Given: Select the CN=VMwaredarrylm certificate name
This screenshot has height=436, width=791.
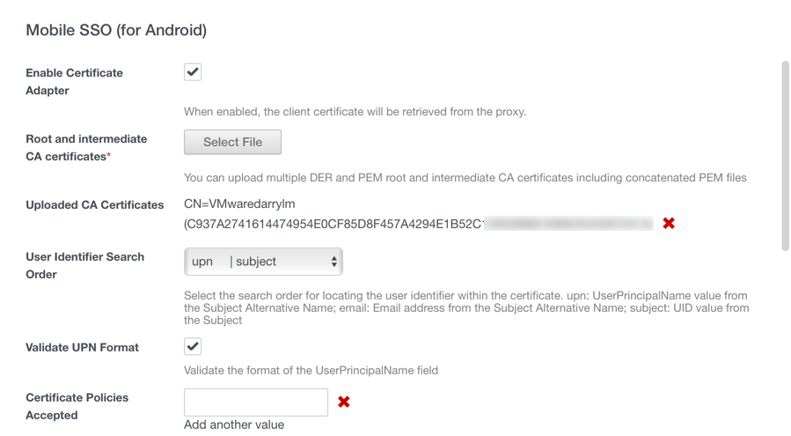Looking at the screenshot, I should point(239,204).
